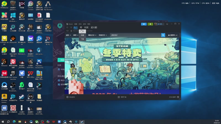Click the Steam taskbar icon
Viewport: 221px width, 124px height.
click(81, 122)
